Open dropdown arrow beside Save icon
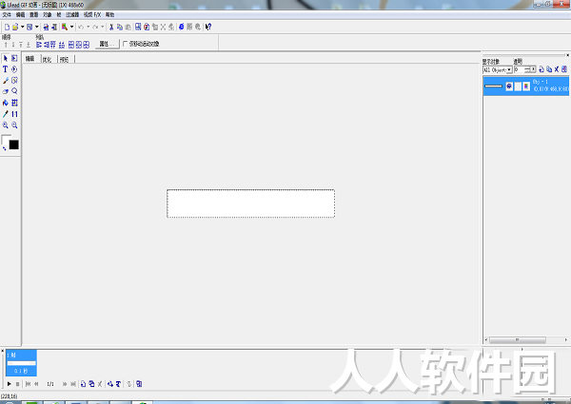The height and width of the screenshot is (404, 571). (x=36, y=27)
